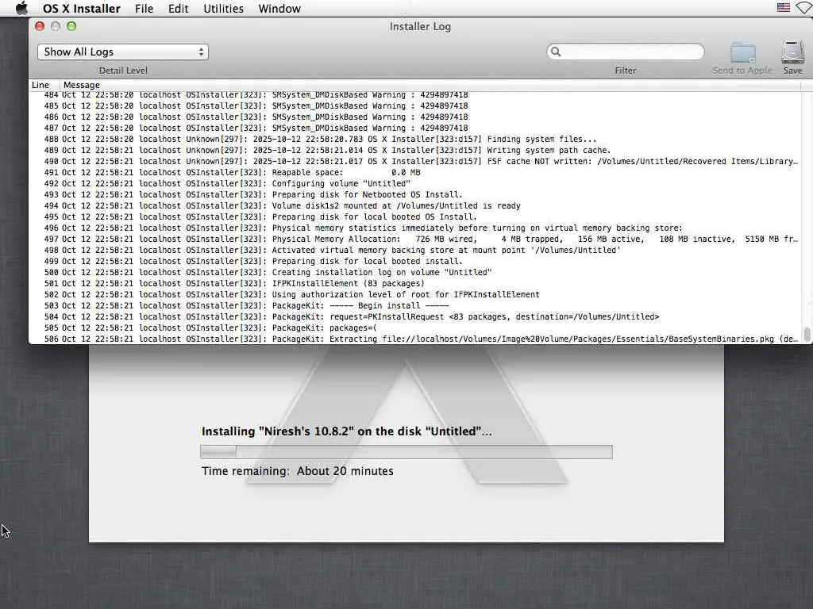
Task: Click the log's vertical scrollbar thumb
Action: click(x=807, y=334)
